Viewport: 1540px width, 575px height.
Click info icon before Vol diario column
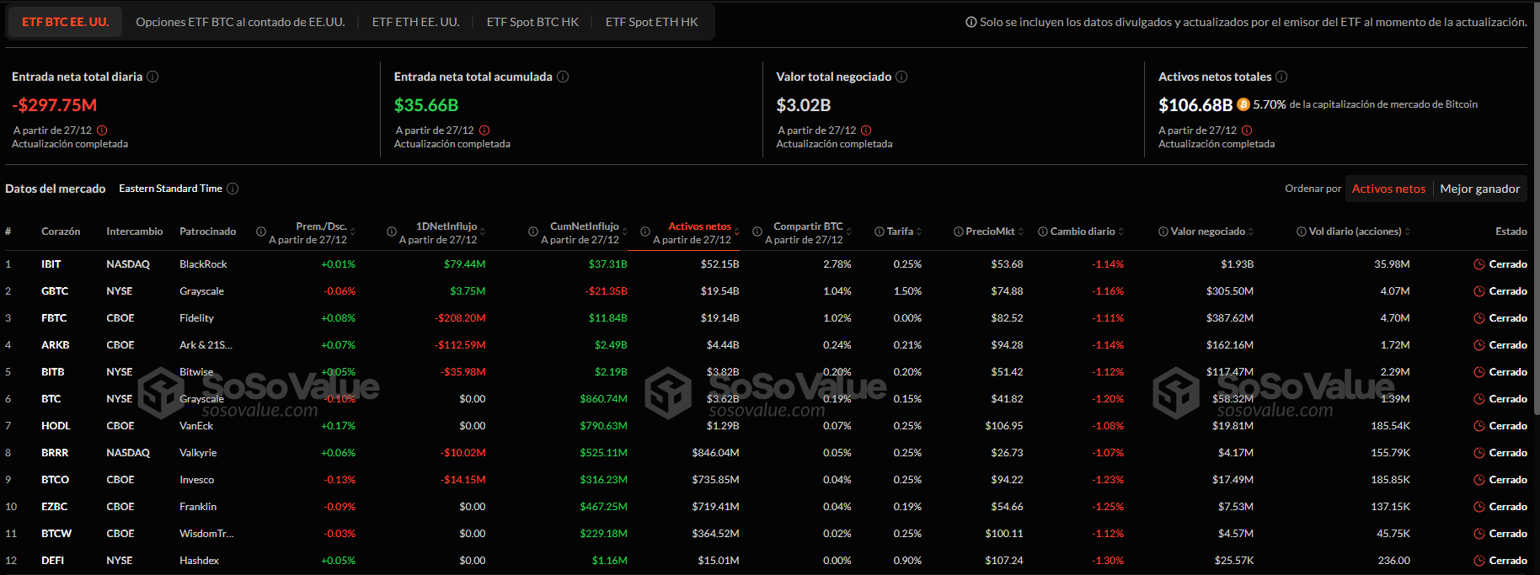tap(1302, 232)
